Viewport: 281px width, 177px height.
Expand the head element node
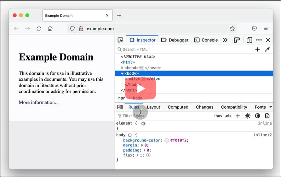pos(122,68)
